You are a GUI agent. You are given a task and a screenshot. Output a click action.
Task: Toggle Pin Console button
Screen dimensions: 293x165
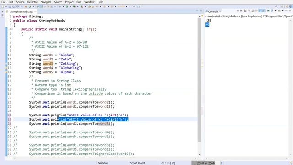coord(268,11)
